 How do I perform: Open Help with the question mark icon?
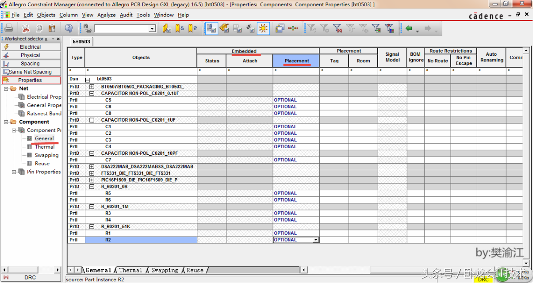click(69, 28)
